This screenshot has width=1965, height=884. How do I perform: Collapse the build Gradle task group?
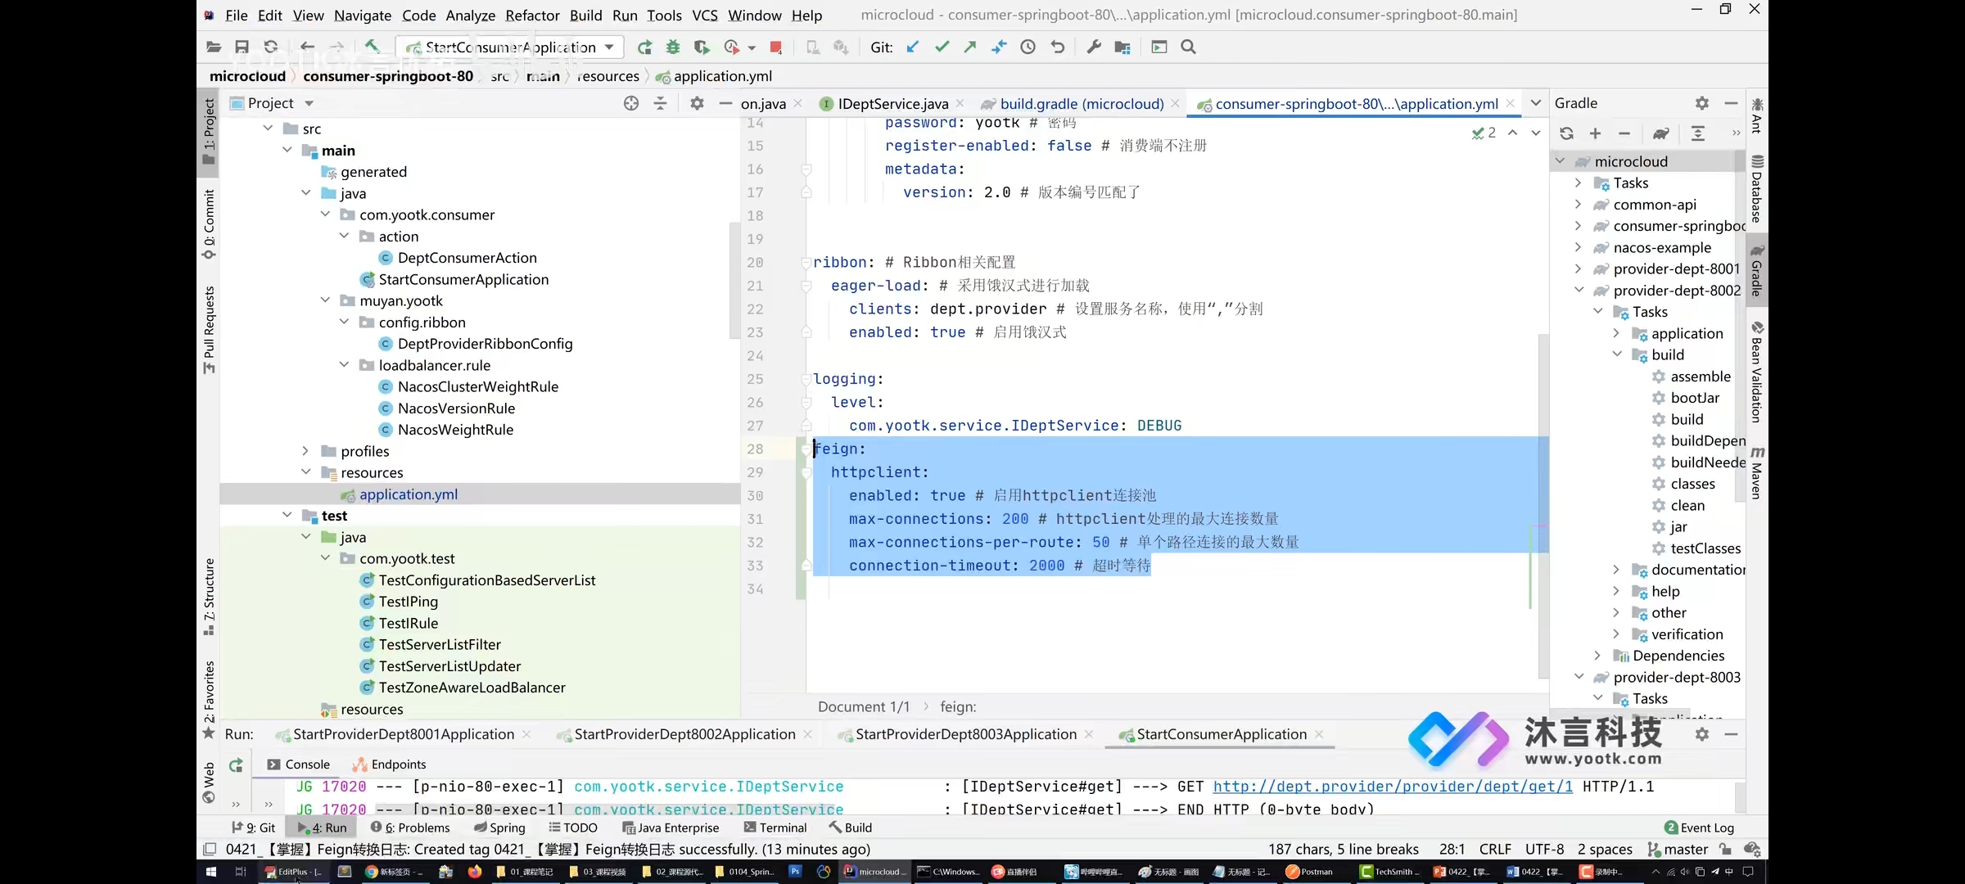(x=1617, y=354)
